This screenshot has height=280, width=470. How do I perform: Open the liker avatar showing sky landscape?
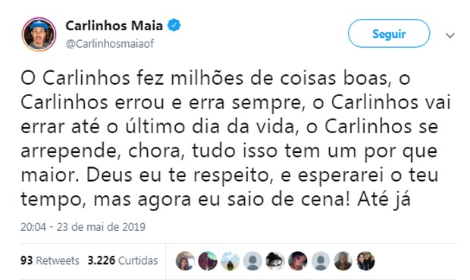230,261
